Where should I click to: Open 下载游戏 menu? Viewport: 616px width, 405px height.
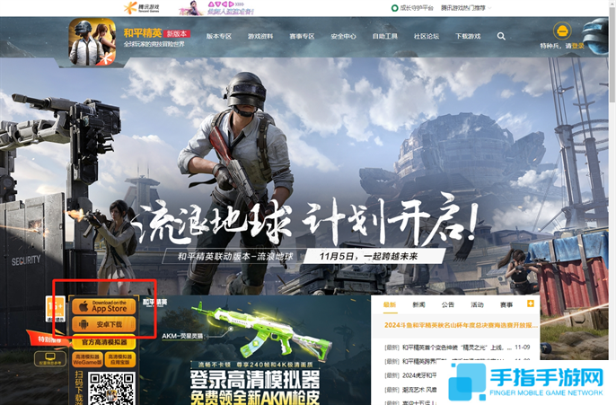(x=468, y=36)
